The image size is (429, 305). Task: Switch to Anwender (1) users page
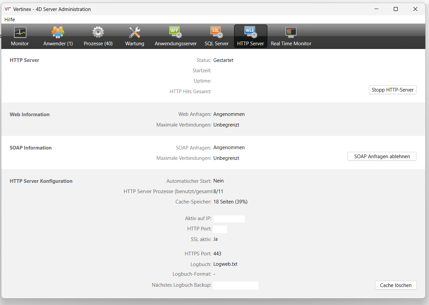pyautogui.click(x=58, y=33)
